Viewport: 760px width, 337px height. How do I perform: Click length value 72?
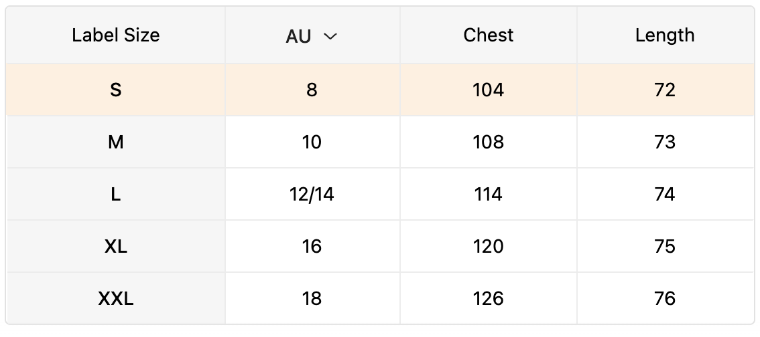[664, 90]
